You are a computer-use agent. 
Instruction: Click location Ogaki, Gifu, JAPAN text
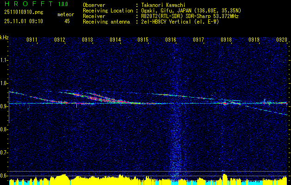(x=191, y=11)
